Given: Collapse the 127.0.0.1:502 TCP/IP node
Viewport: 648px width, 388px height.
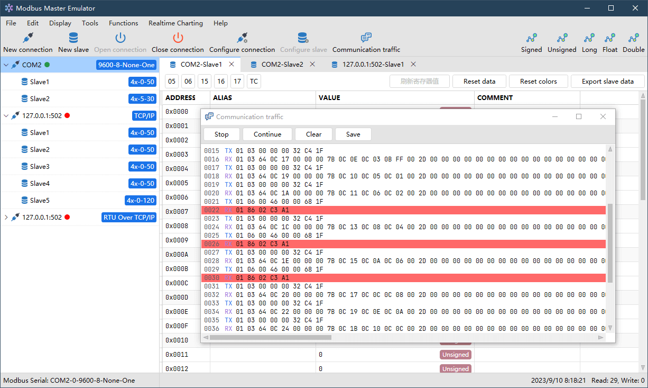Looking at the screenshot, I should (x=6, y=116).
